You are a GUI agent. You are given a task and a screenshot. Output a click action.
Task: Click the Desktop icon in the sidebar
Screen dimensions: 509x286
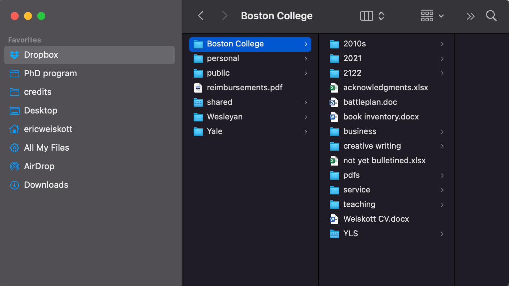coord(14,110)
